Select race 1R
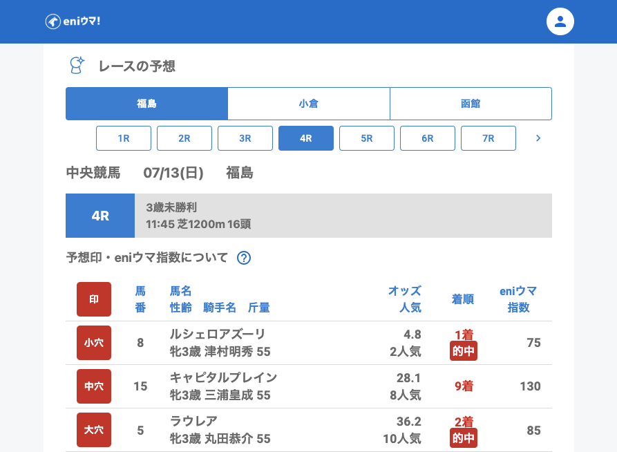This screenshot has width=617, height=452. click(x=124, y=138)
